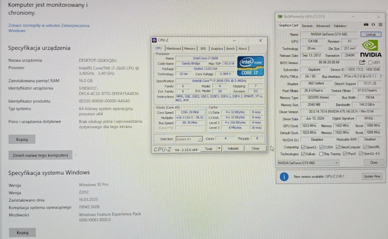The width and height of the screenshot is (388, 239).
Task: Click the BIOS Version field 80.06.28.00.66
Action: click(x=329, y=63)
